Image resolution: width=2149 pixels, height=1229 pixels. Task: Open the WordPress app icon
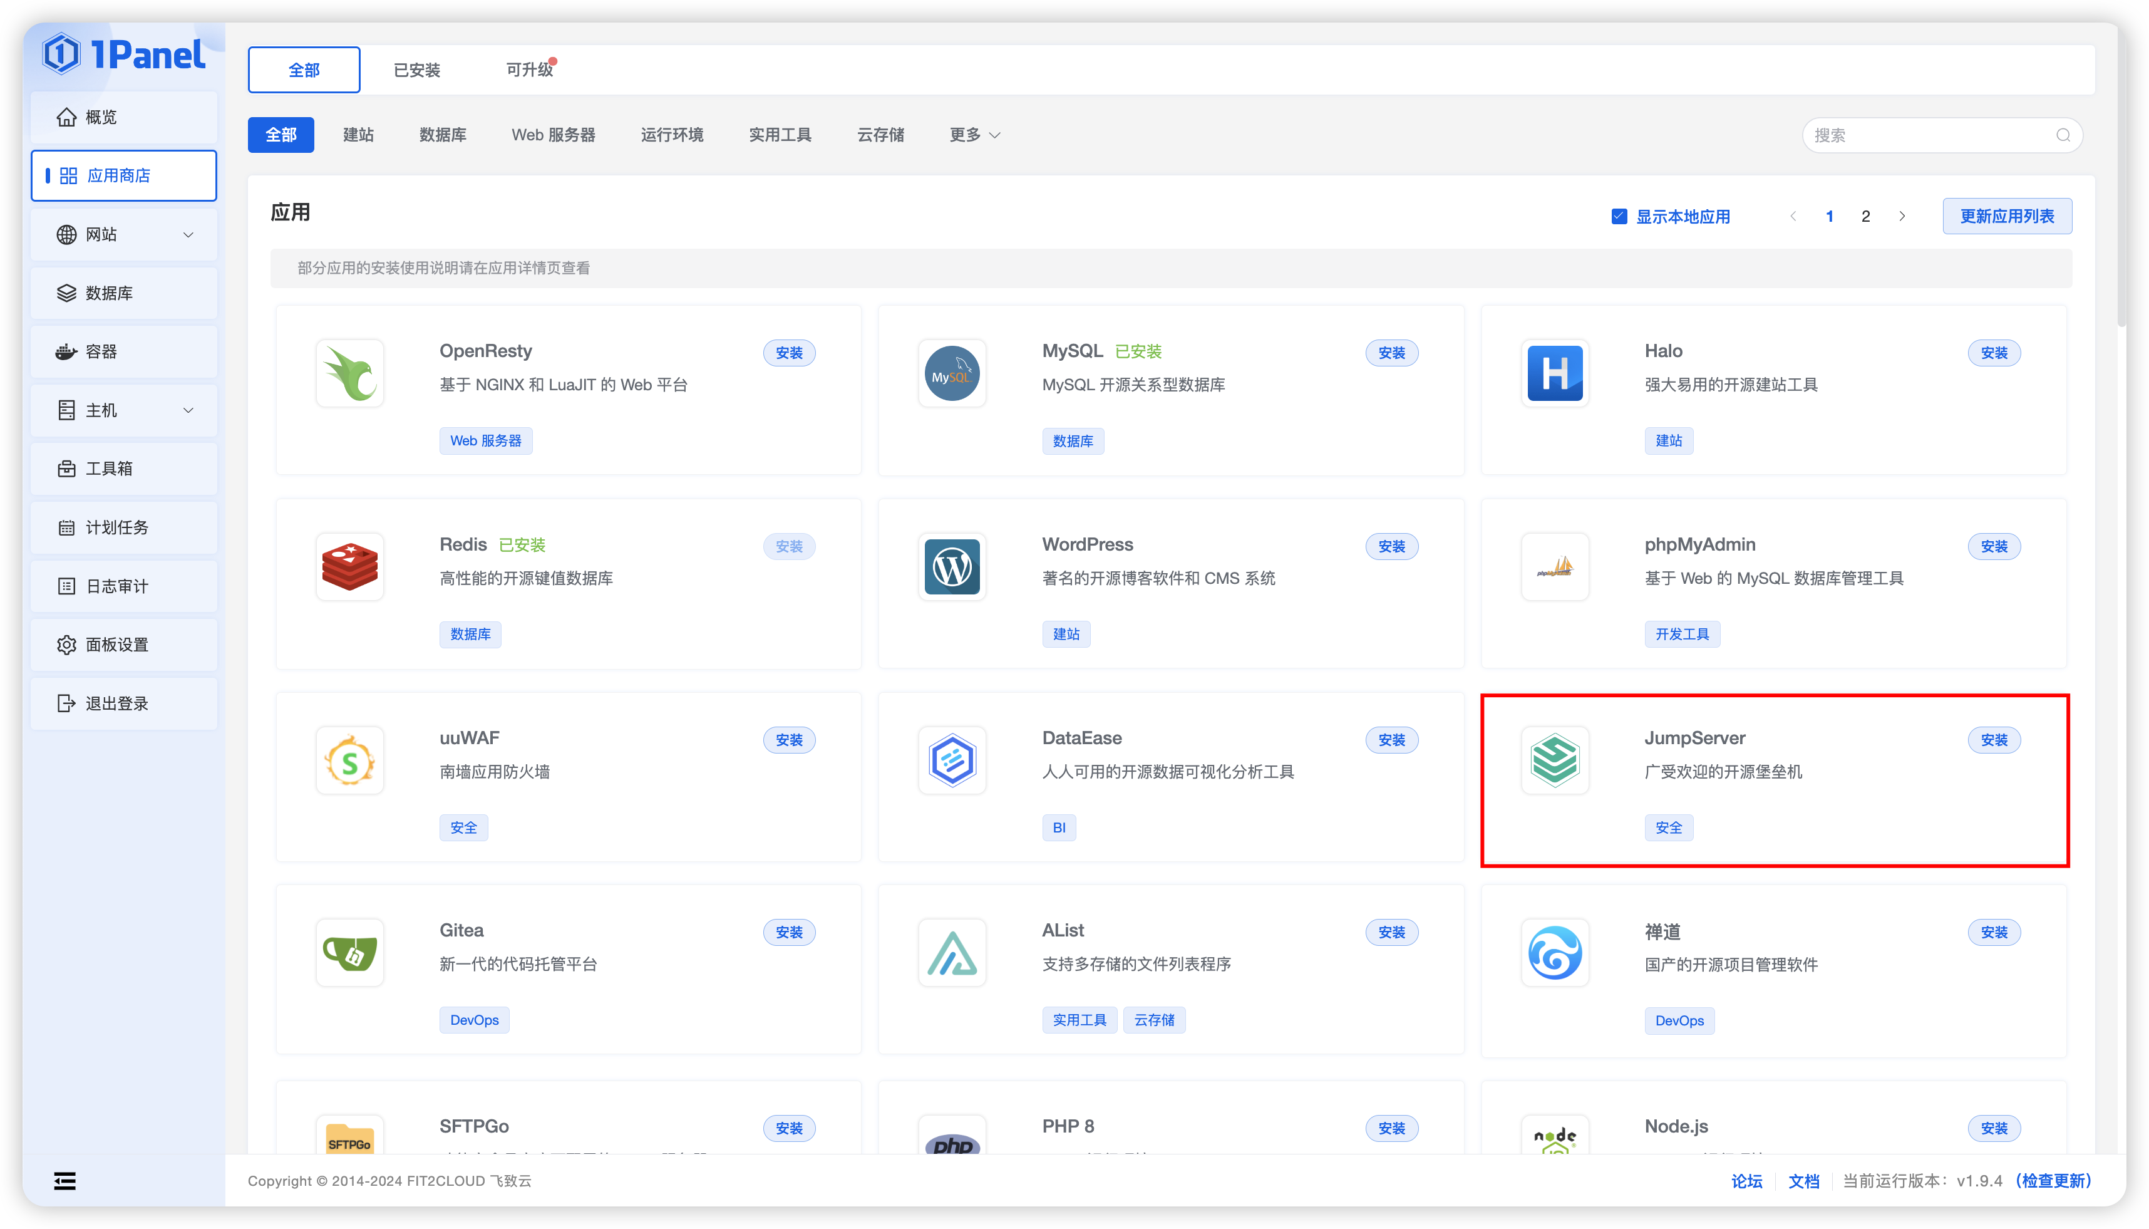(952, 566)
